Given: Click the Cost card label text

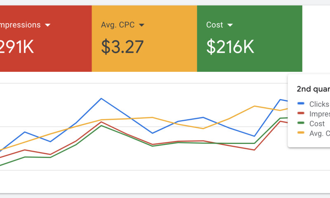Looking at the screenshot, I should click(214, 25).
